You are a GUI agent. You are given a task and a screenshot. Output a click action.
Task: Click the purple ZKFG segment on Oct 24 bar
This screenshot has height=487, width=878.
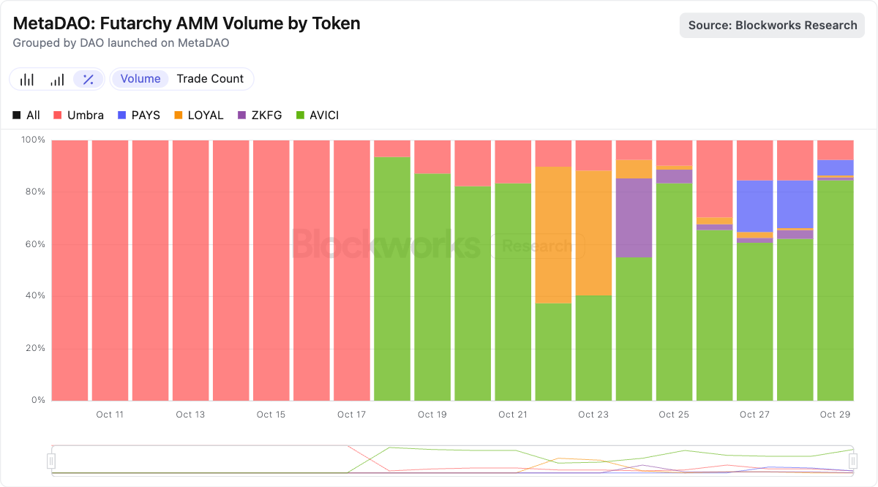634,217
